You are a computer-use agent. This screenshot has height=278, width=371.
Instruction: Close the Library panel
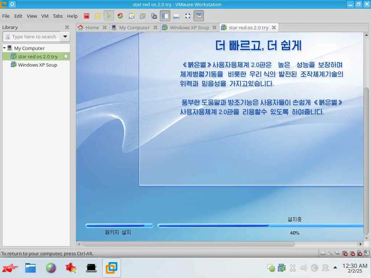(67, 27)
